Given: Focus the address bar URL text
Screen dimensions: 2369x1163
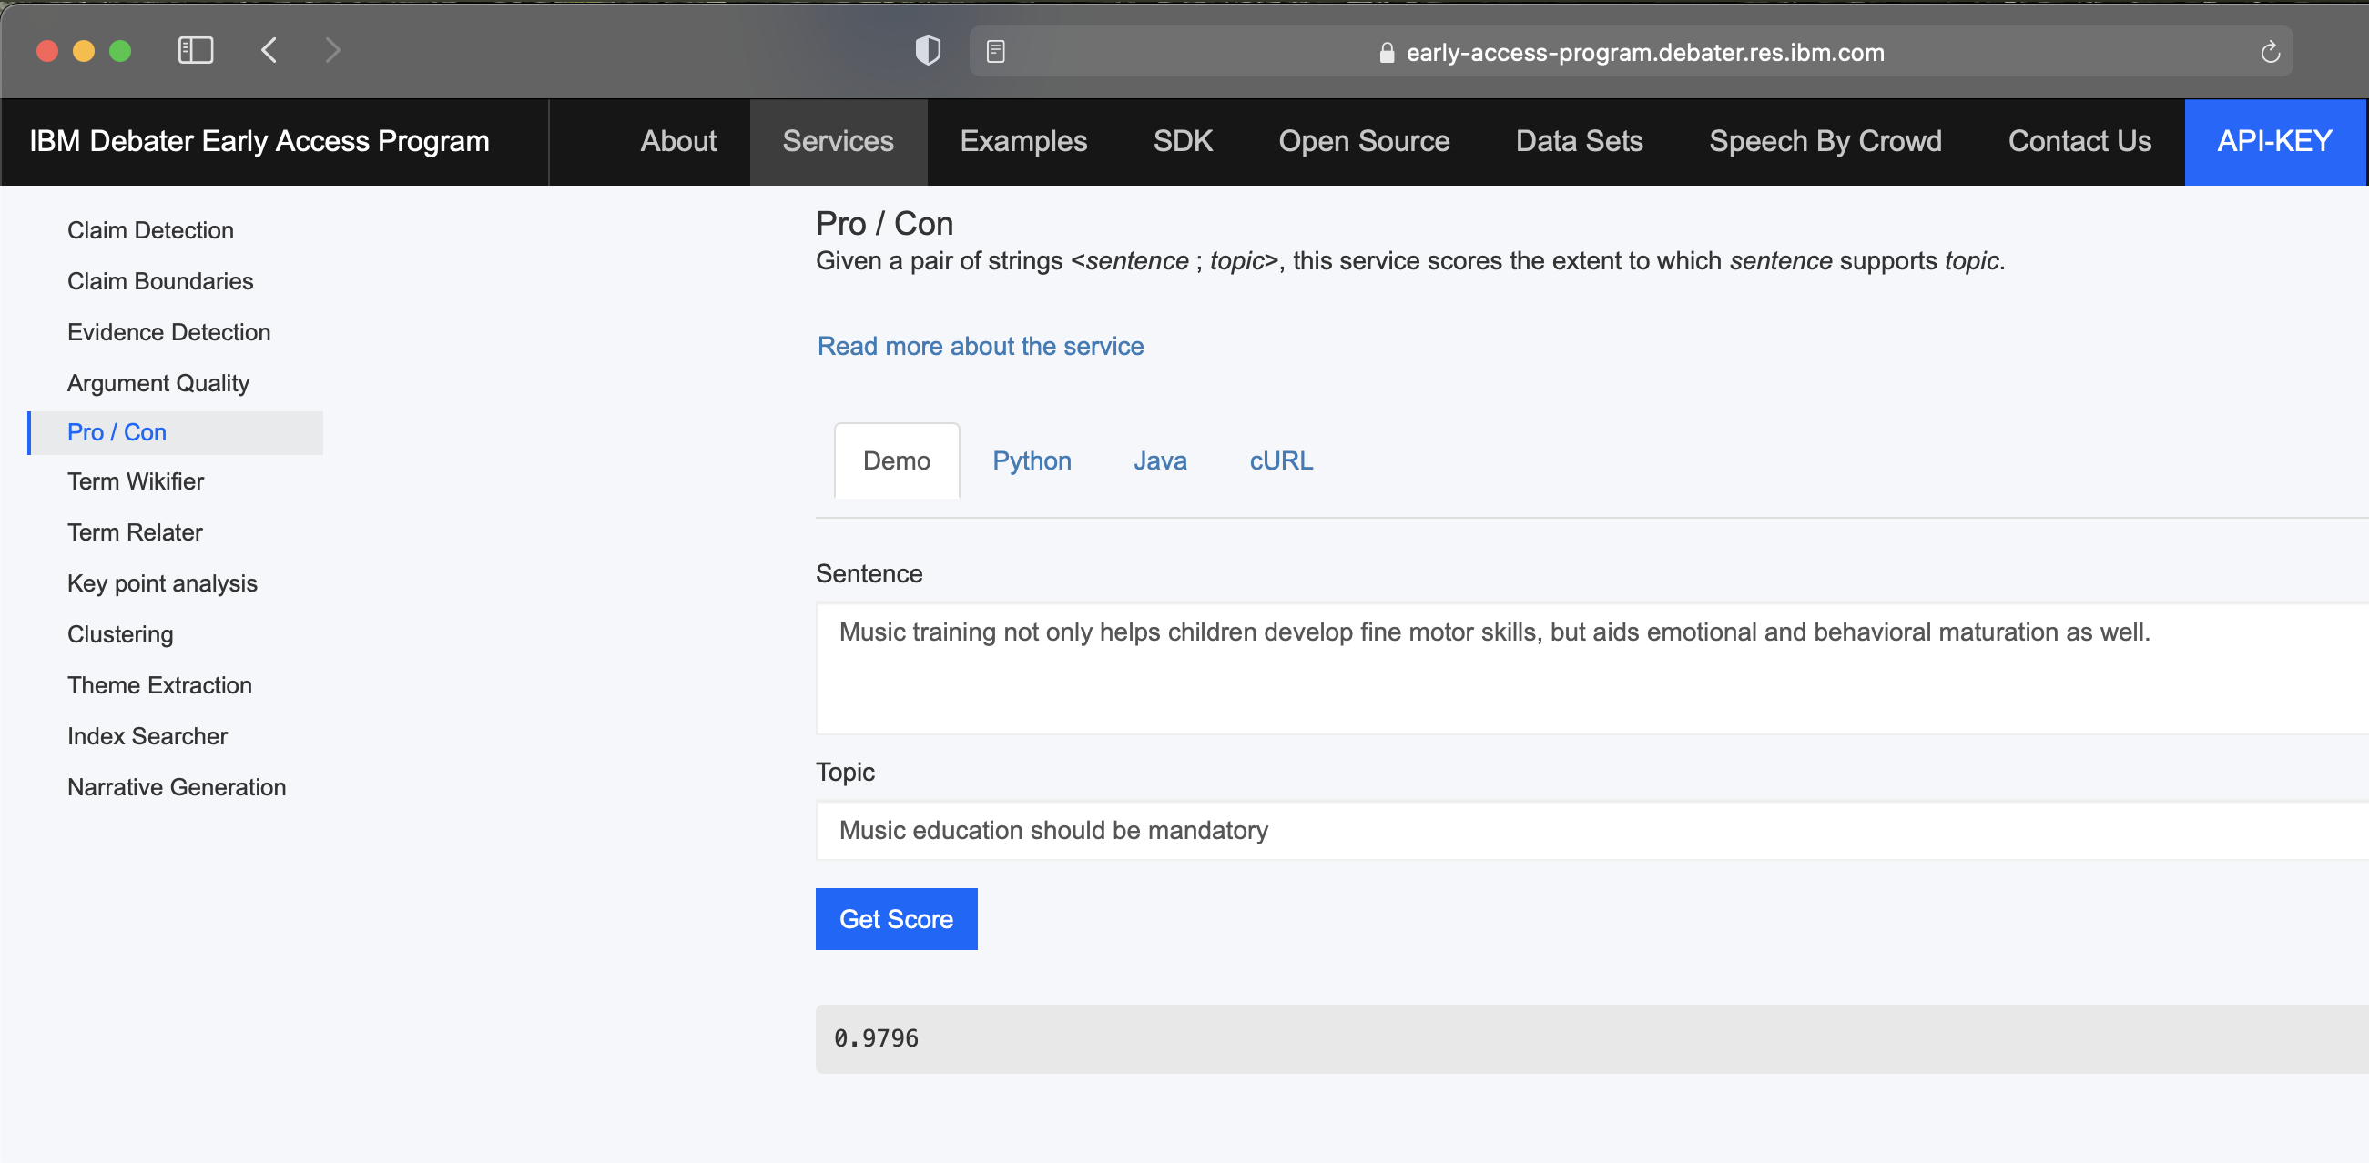Looking at the screenshot, I should tap(1644, 53).
